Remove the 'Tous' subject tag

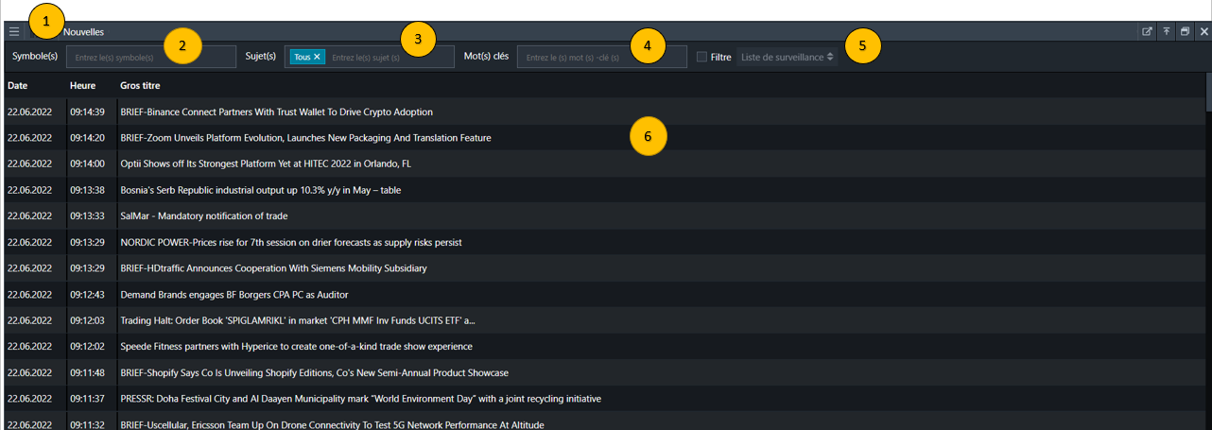[318, 57]
